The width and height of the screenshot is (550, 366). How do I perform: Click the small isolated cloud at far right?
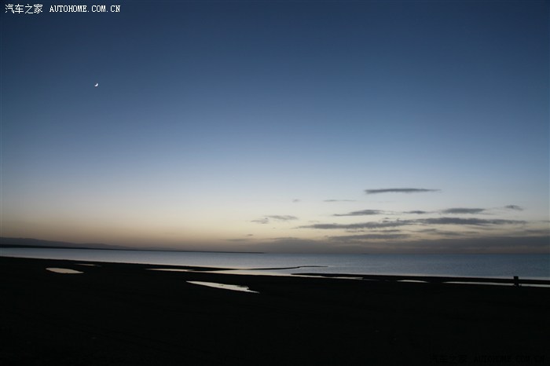pyautogui.click(x=513, y=207)
